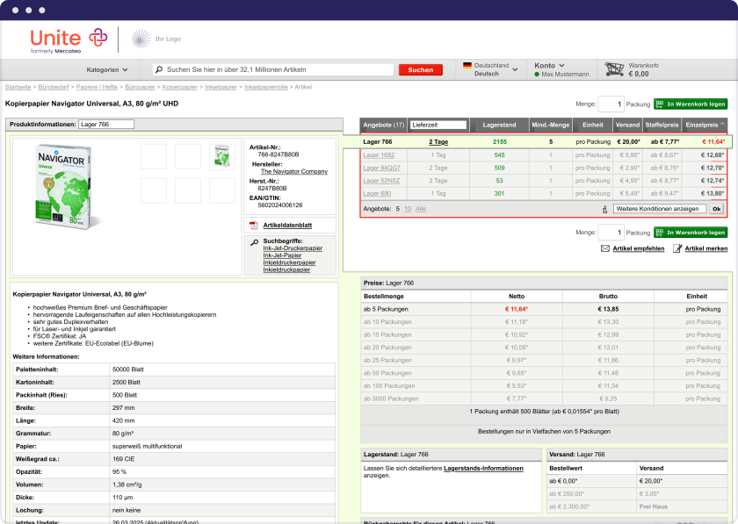Click the Ink-Jet-Druckerpapier search term link

(x=293, y=248)
